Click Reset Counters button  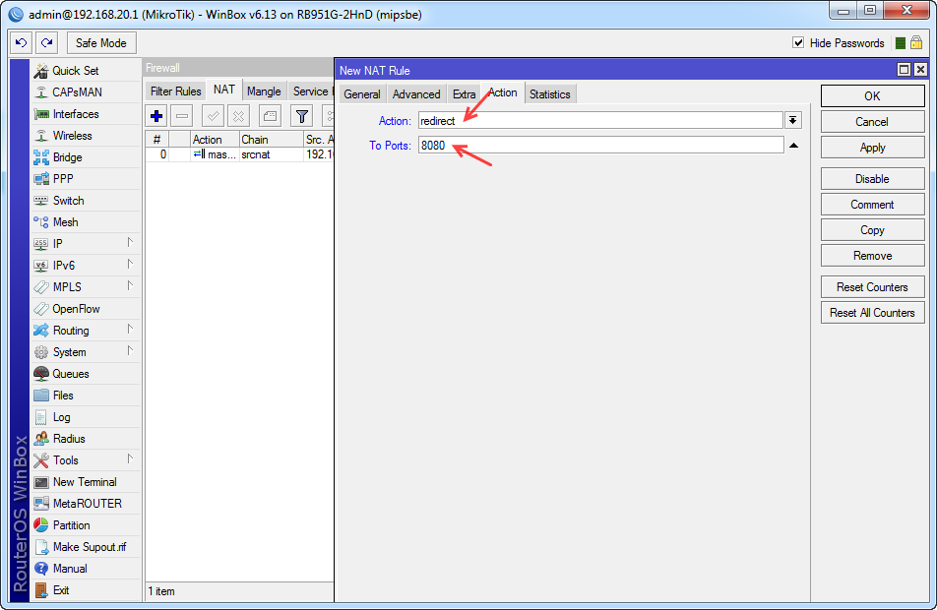pyautogui.click(x=872, y=287)
